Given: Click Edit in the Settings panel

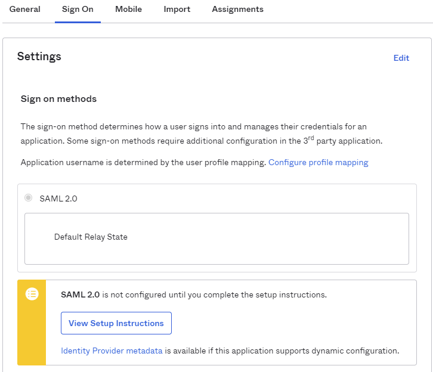Looking at the screenshot, I should pos(401,58).
